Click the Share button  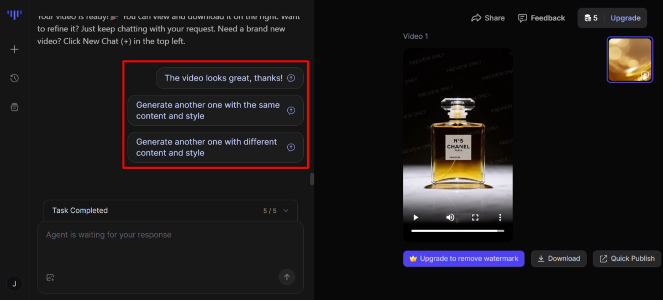coord(488,18)
